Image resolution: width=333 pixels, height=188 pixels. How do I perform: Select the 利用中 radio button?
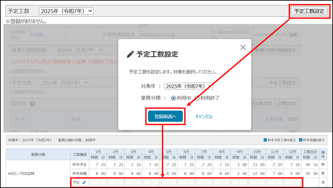click(x=173, y=98)
